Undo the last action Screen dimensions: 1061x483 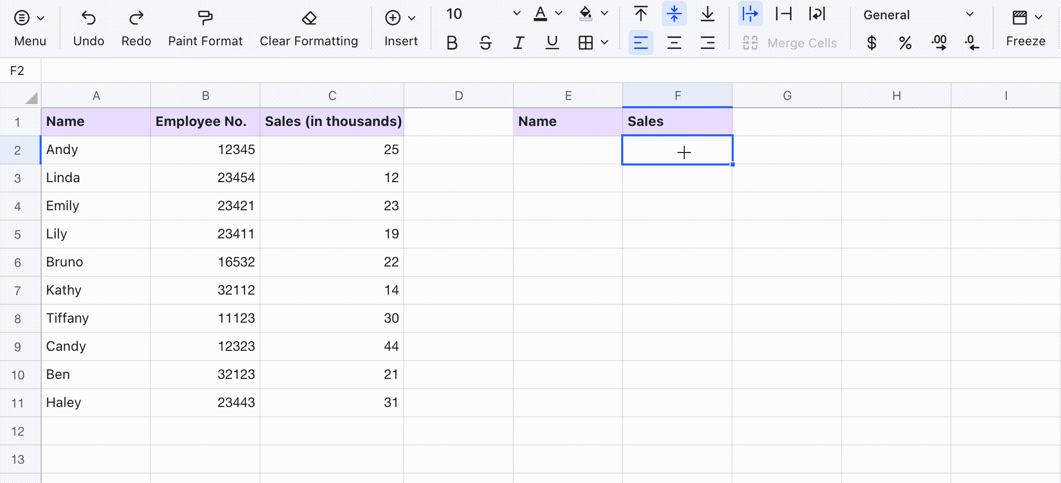click(88, 26)
